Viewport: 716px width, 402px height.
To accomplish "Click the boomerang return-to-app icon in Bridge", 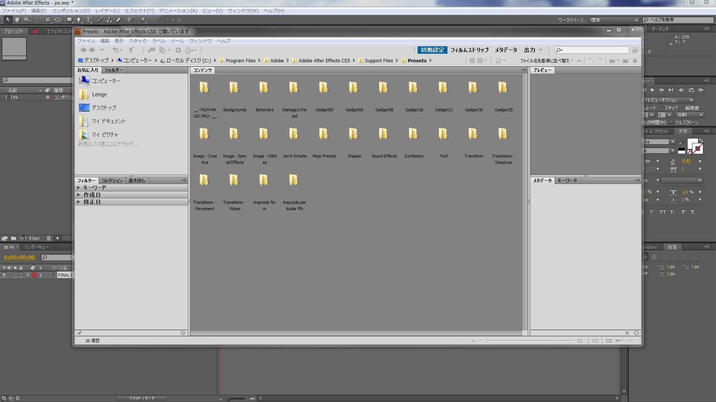I will (131, 50).
